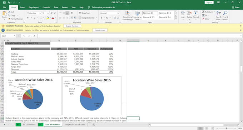
Task: Open the fill color dropdown arrow
Action: coord(50,18)
